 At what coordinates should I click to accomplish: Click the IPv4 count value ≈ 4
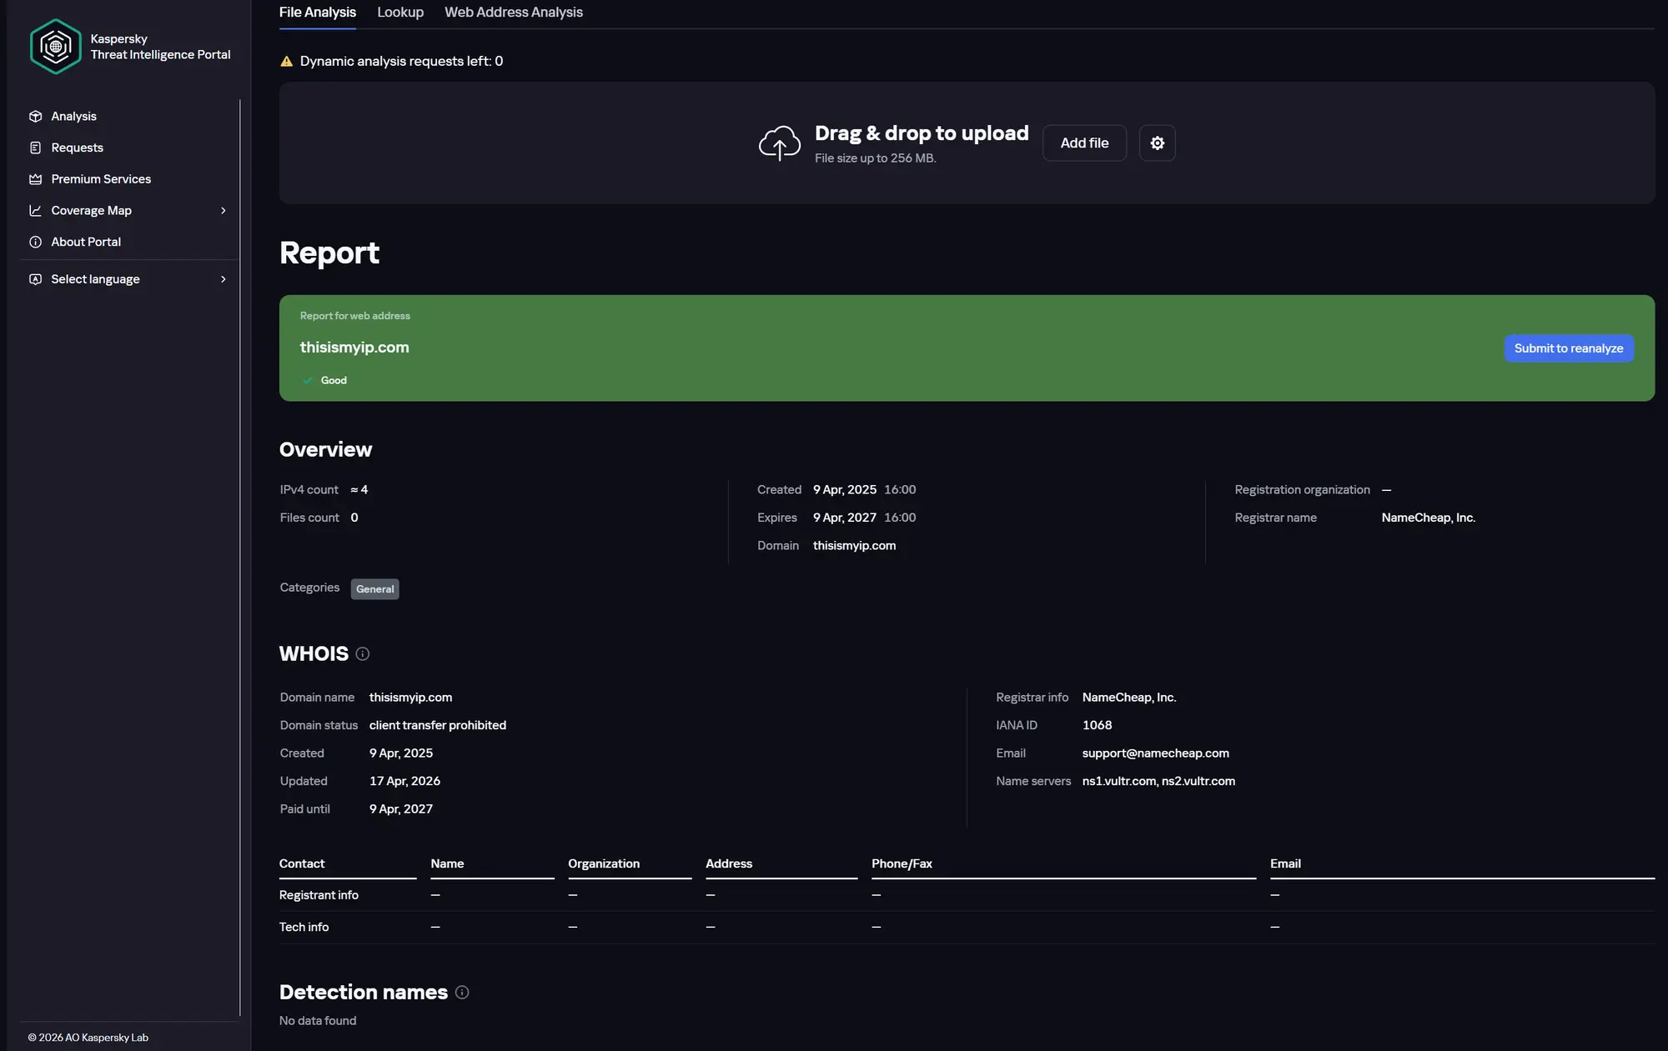(x=359, y=490)
